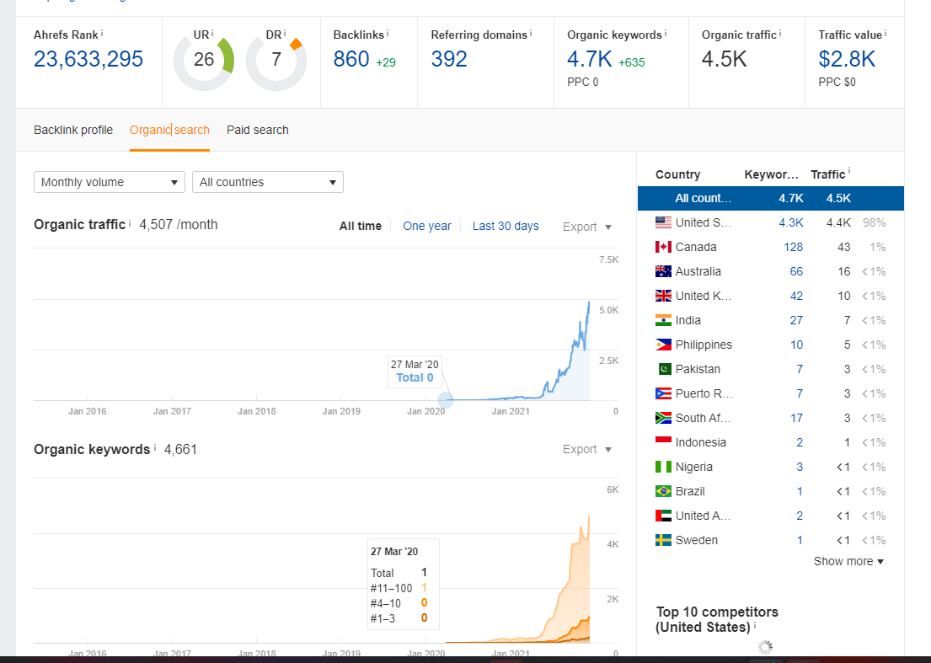
Task: Click the 27 Mar '20 marker on traffic chart
Action: tap(446, 400)
